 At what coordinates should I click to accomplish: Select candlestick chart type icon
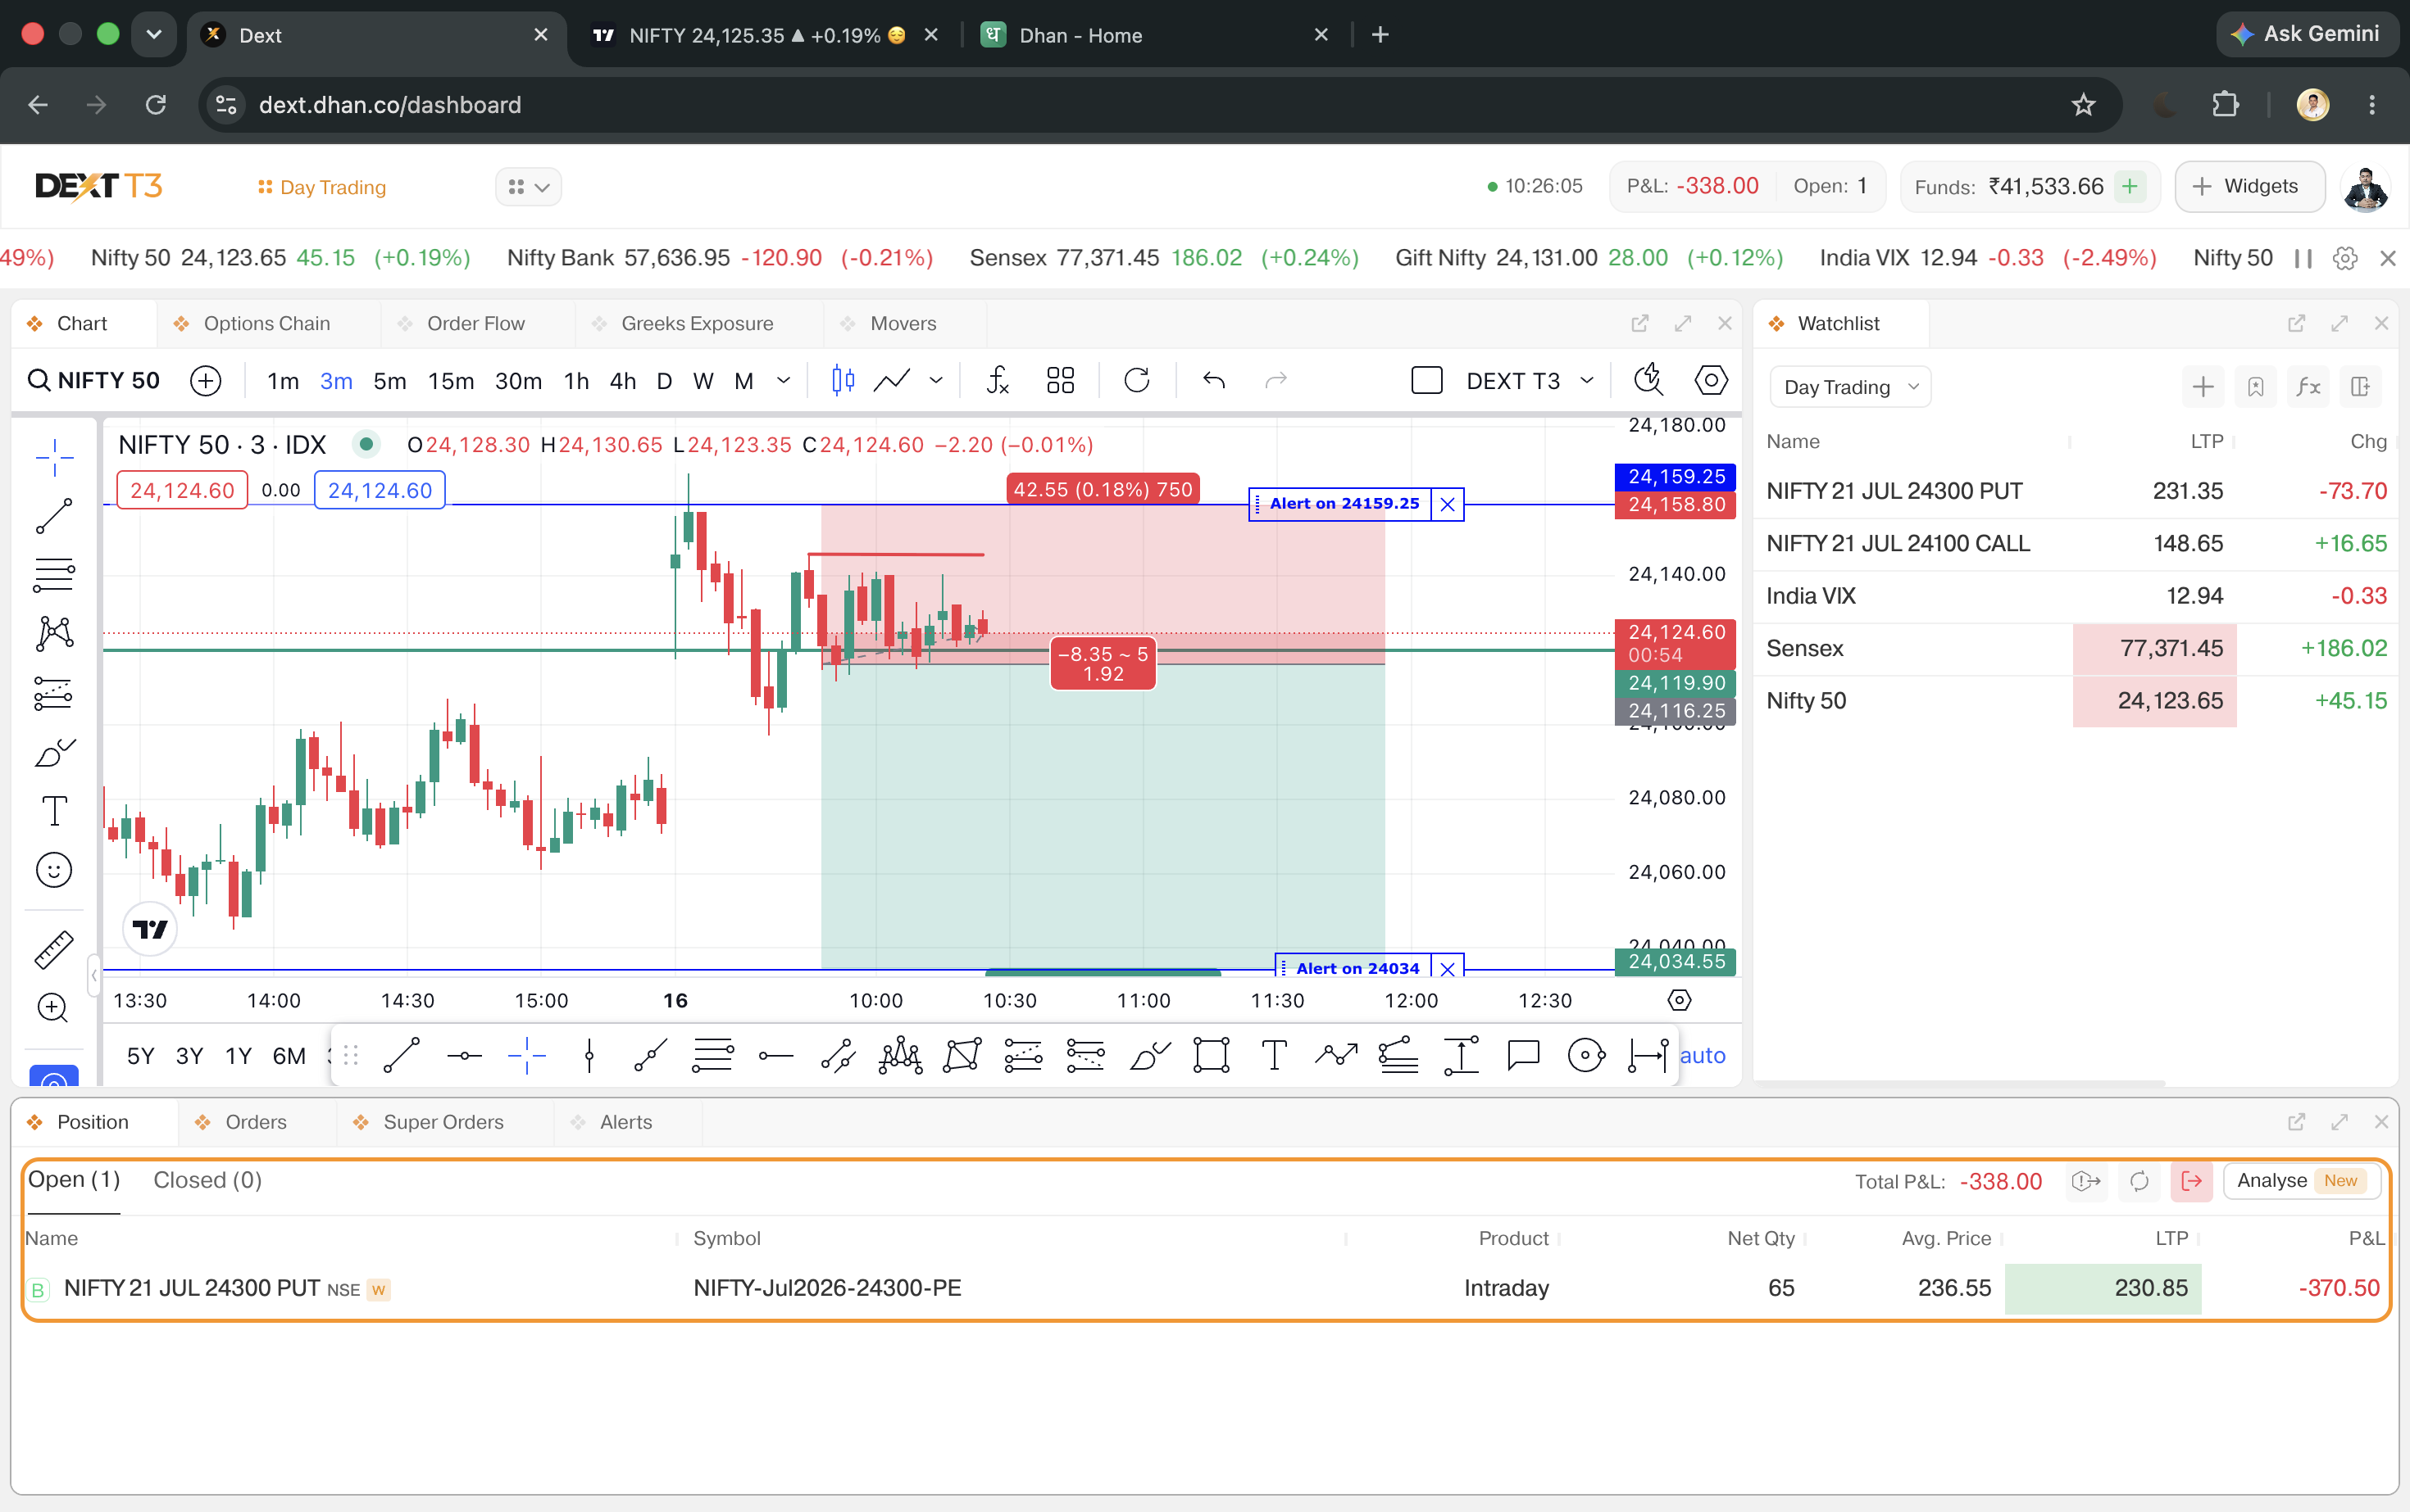pos(843,381)
